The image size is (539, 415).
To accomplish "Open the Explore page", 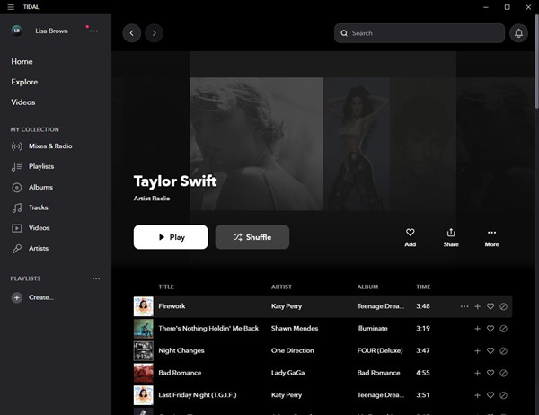I will (24, 82).
